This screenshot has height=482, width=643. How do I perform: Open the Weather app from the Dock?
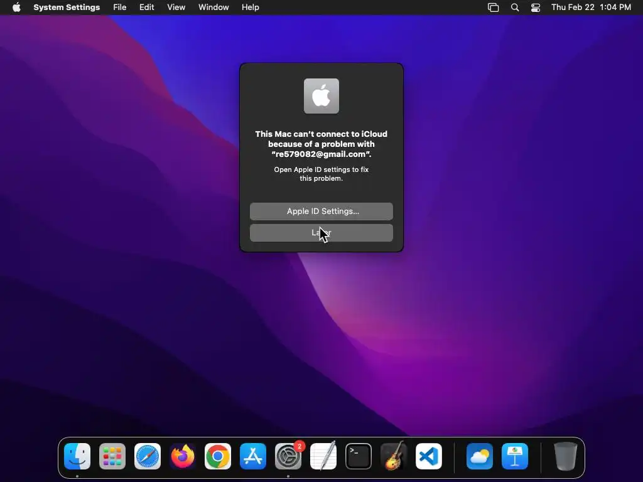pos(480,456)
